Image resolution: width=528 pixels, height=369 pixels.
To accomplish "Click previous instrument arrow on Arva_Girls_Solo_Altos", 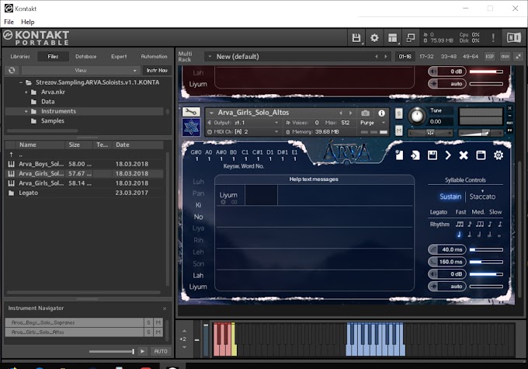I will click(x=341, y=113).
